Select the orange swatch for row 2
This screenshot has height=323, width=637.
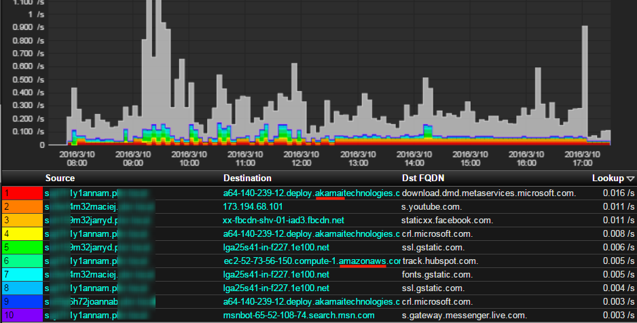22,206
